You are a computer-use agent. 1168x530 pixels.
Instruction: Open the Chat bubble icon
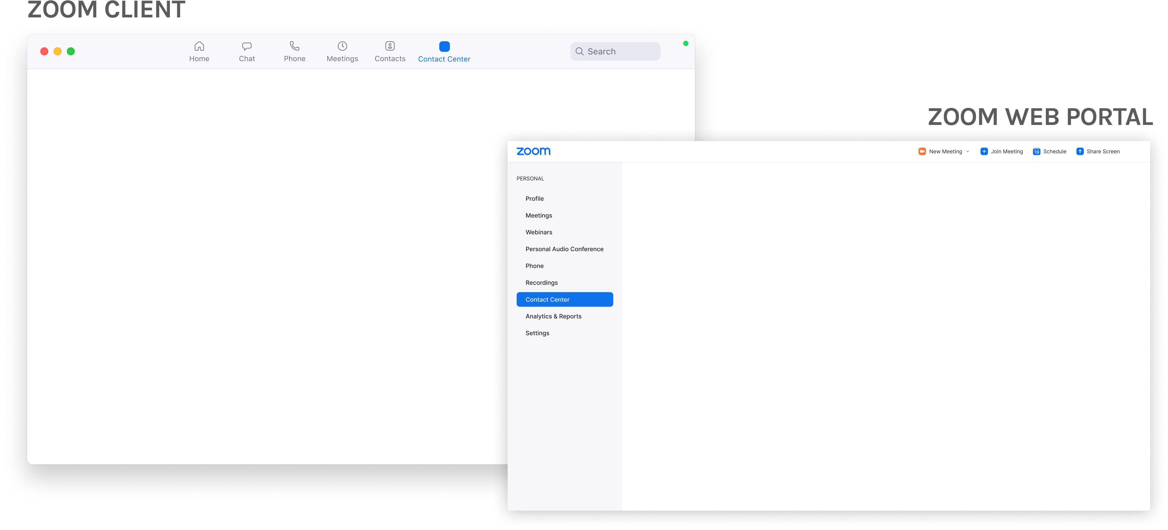point(247,46)
